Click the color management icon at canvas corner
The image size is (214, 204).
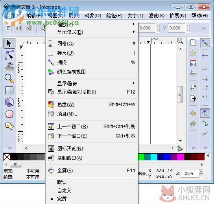[180, 149]
